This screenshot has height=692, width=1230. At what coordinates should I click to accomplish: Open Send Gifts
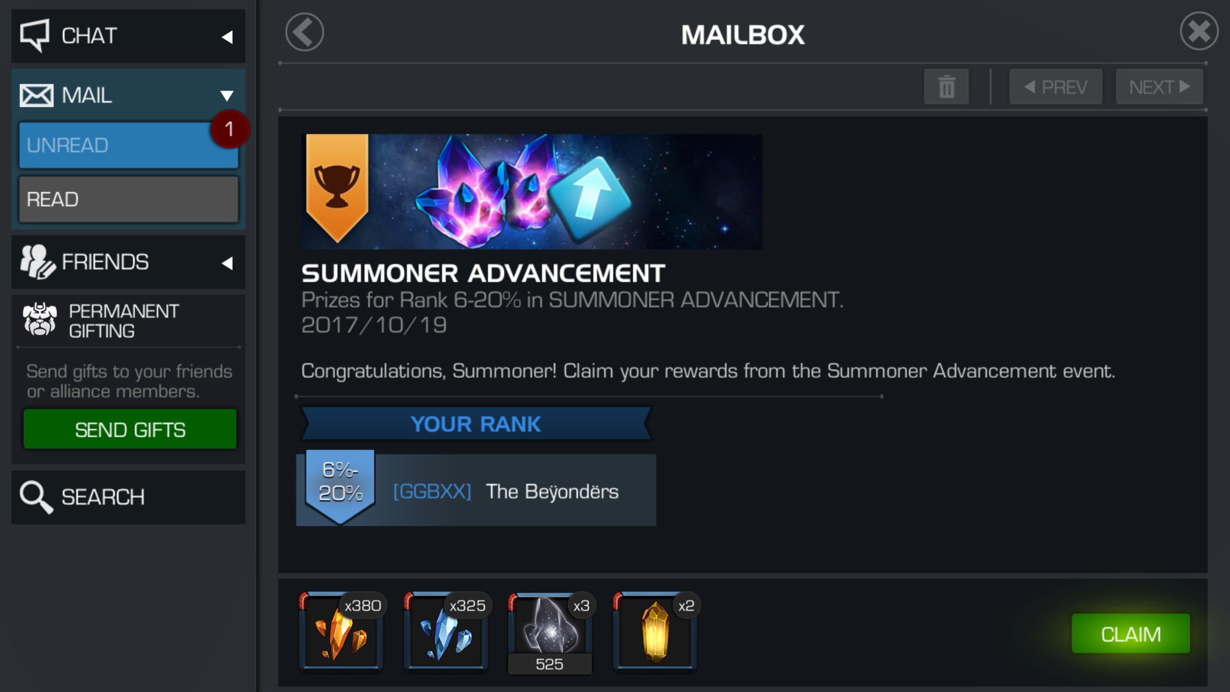[x=130, y=429]
